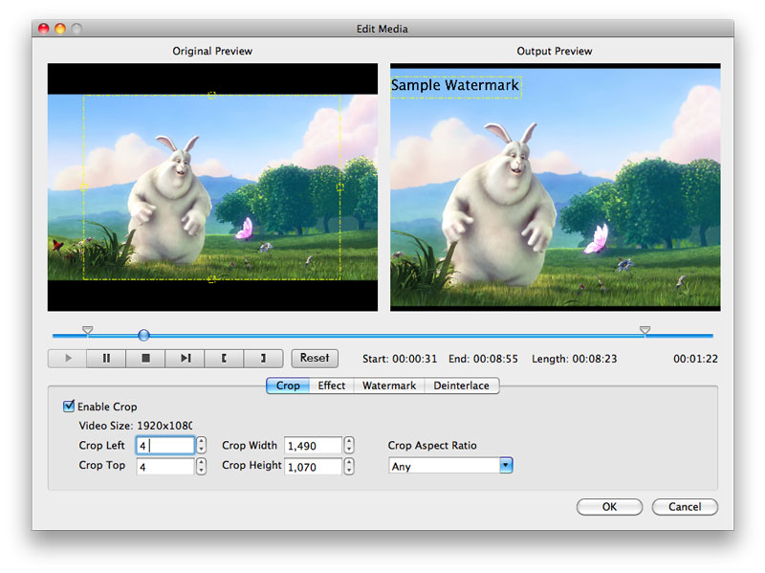Click the trim start marker on timeline
Viewport: 765px width, 573px height.
(88, 330)
